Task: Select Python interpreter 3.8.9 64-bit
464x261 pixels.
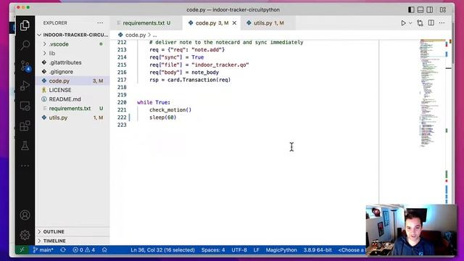Action: (318, 250)
